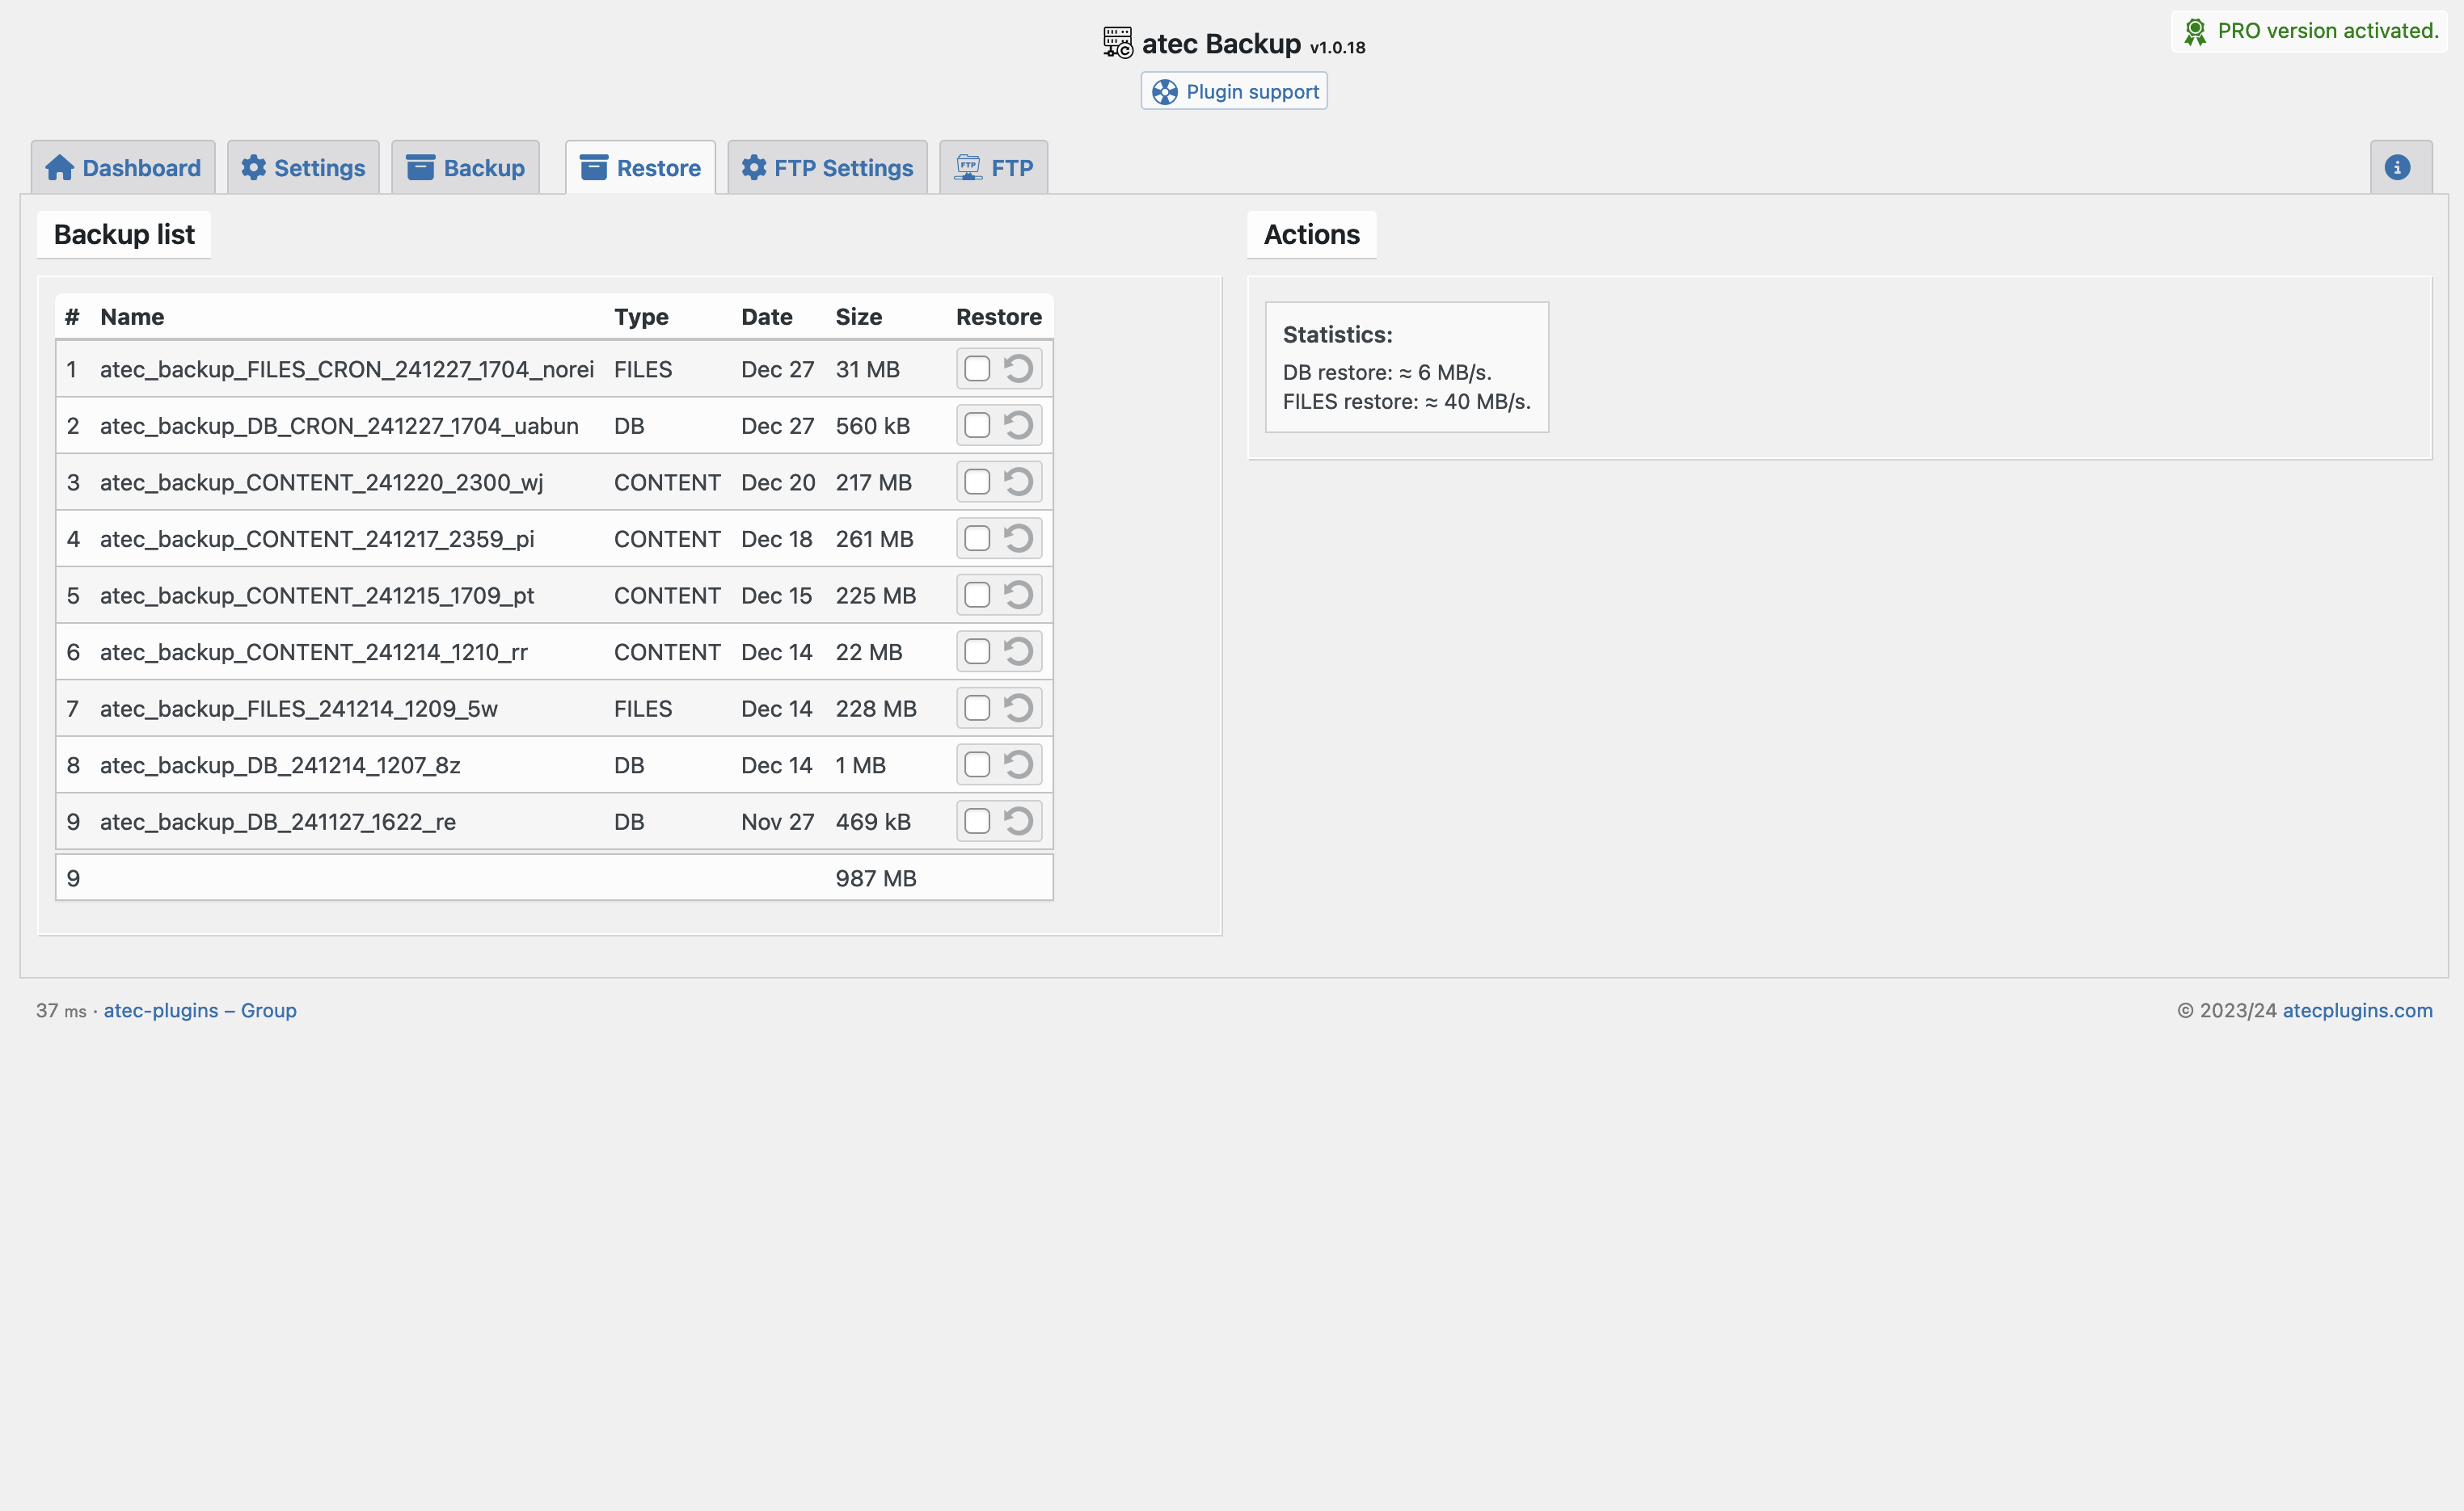Click the Size column header

coord(858,317)
